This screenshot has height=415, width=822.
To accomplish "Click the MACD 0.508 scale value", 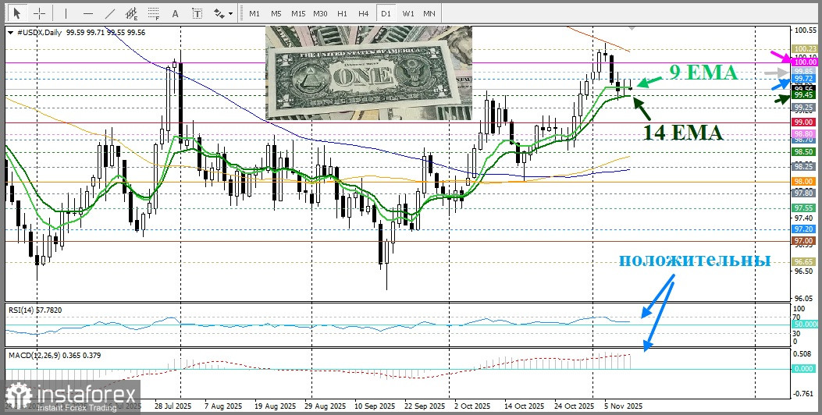I will [x=803, y=353].
